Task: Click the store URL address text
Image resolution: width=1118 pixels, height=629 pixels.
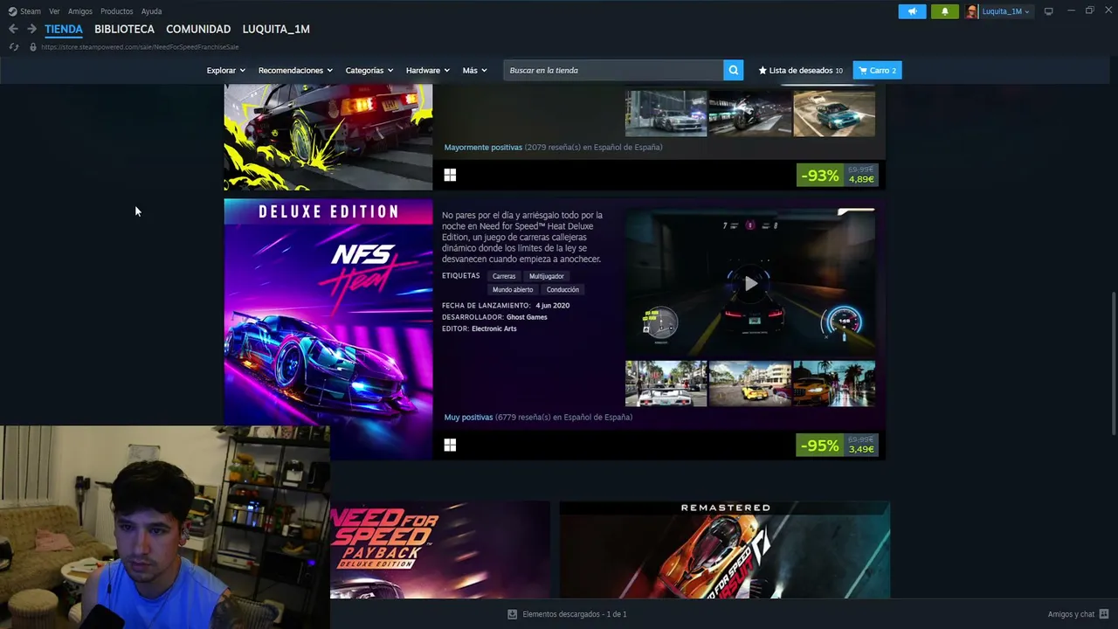Action: pyautogui.click(x=140, y=47)
